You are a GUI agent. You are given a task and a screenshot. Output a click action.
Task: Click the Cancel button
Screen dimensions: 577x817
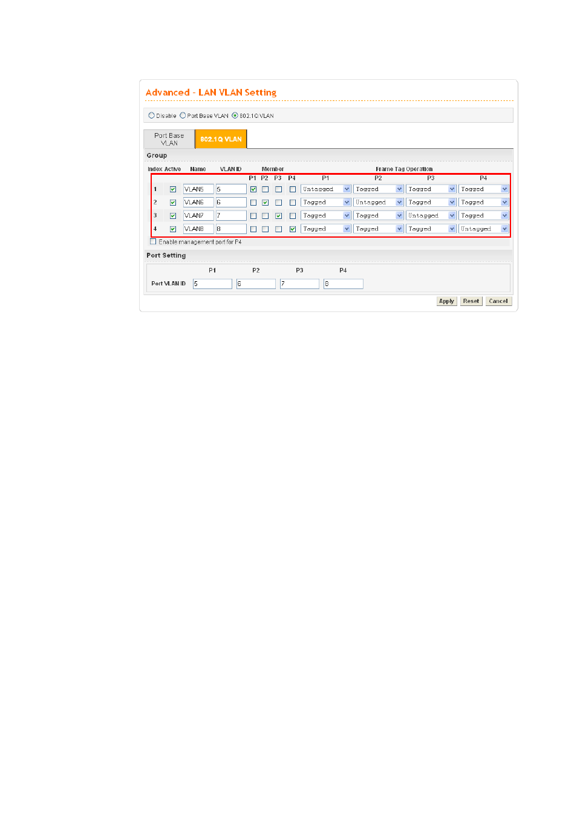point(498,301)
